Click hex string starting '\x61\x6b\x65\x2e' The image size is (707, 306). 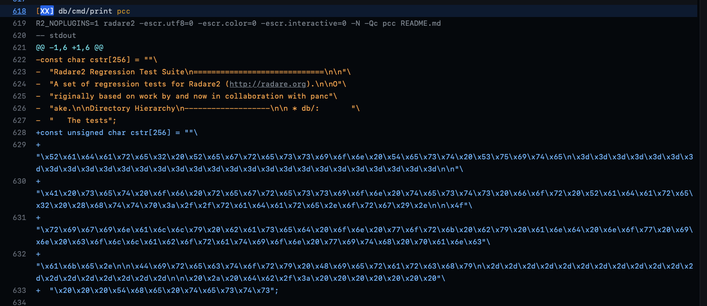point(365,272)
